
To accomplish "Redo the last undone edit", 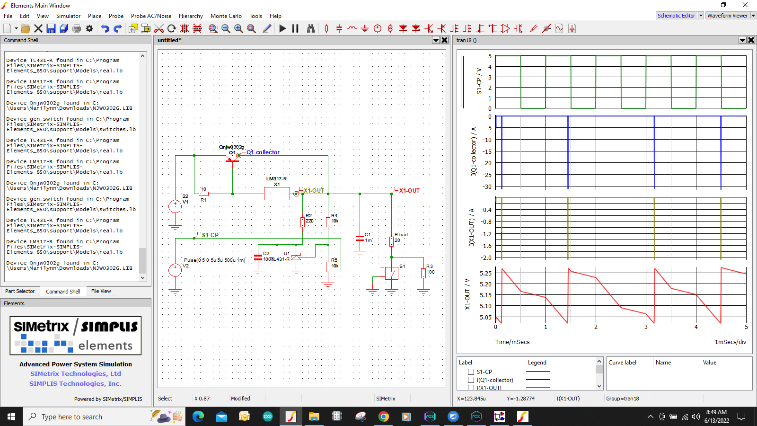I will [118, 28].
